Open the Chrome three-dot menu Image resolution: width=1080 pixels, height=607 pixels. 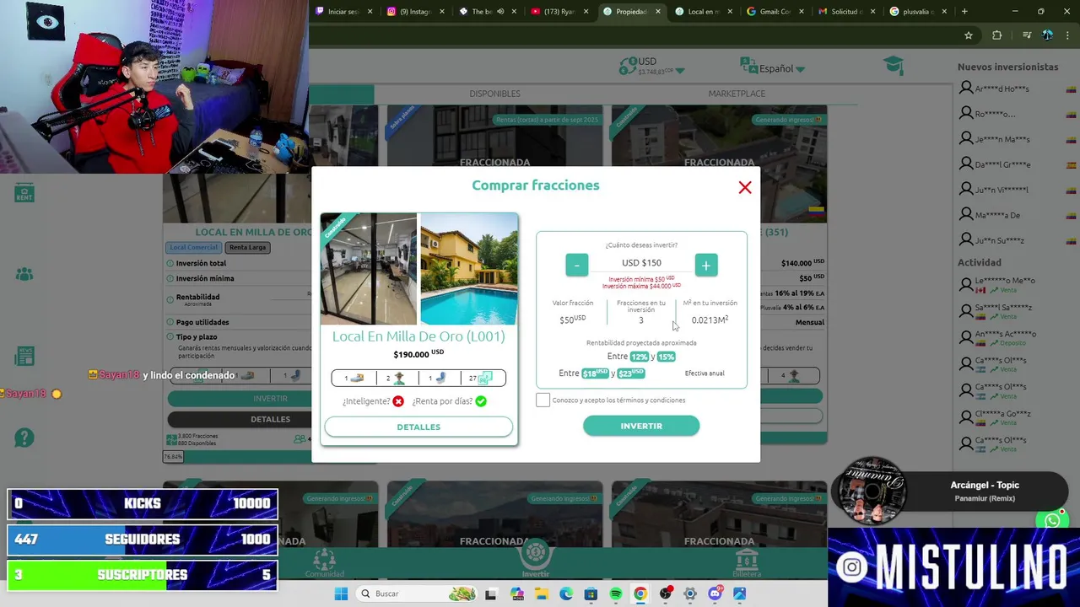coord(1067,35)
